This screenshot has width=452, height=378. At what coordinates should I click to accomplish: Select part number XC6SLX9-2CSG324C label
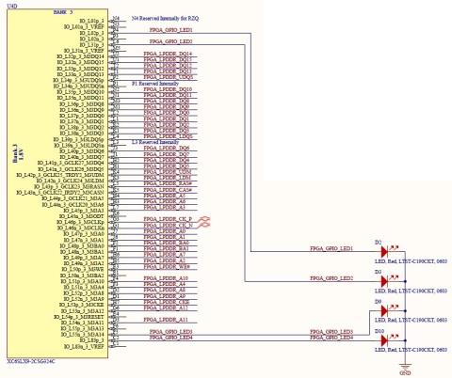pos(31,361)
